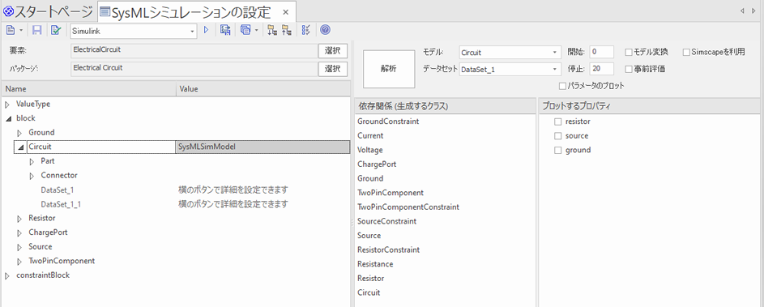Select the DataSet_1_1 tree row
This screenshot has width=764, height=307.
point(176,204)
